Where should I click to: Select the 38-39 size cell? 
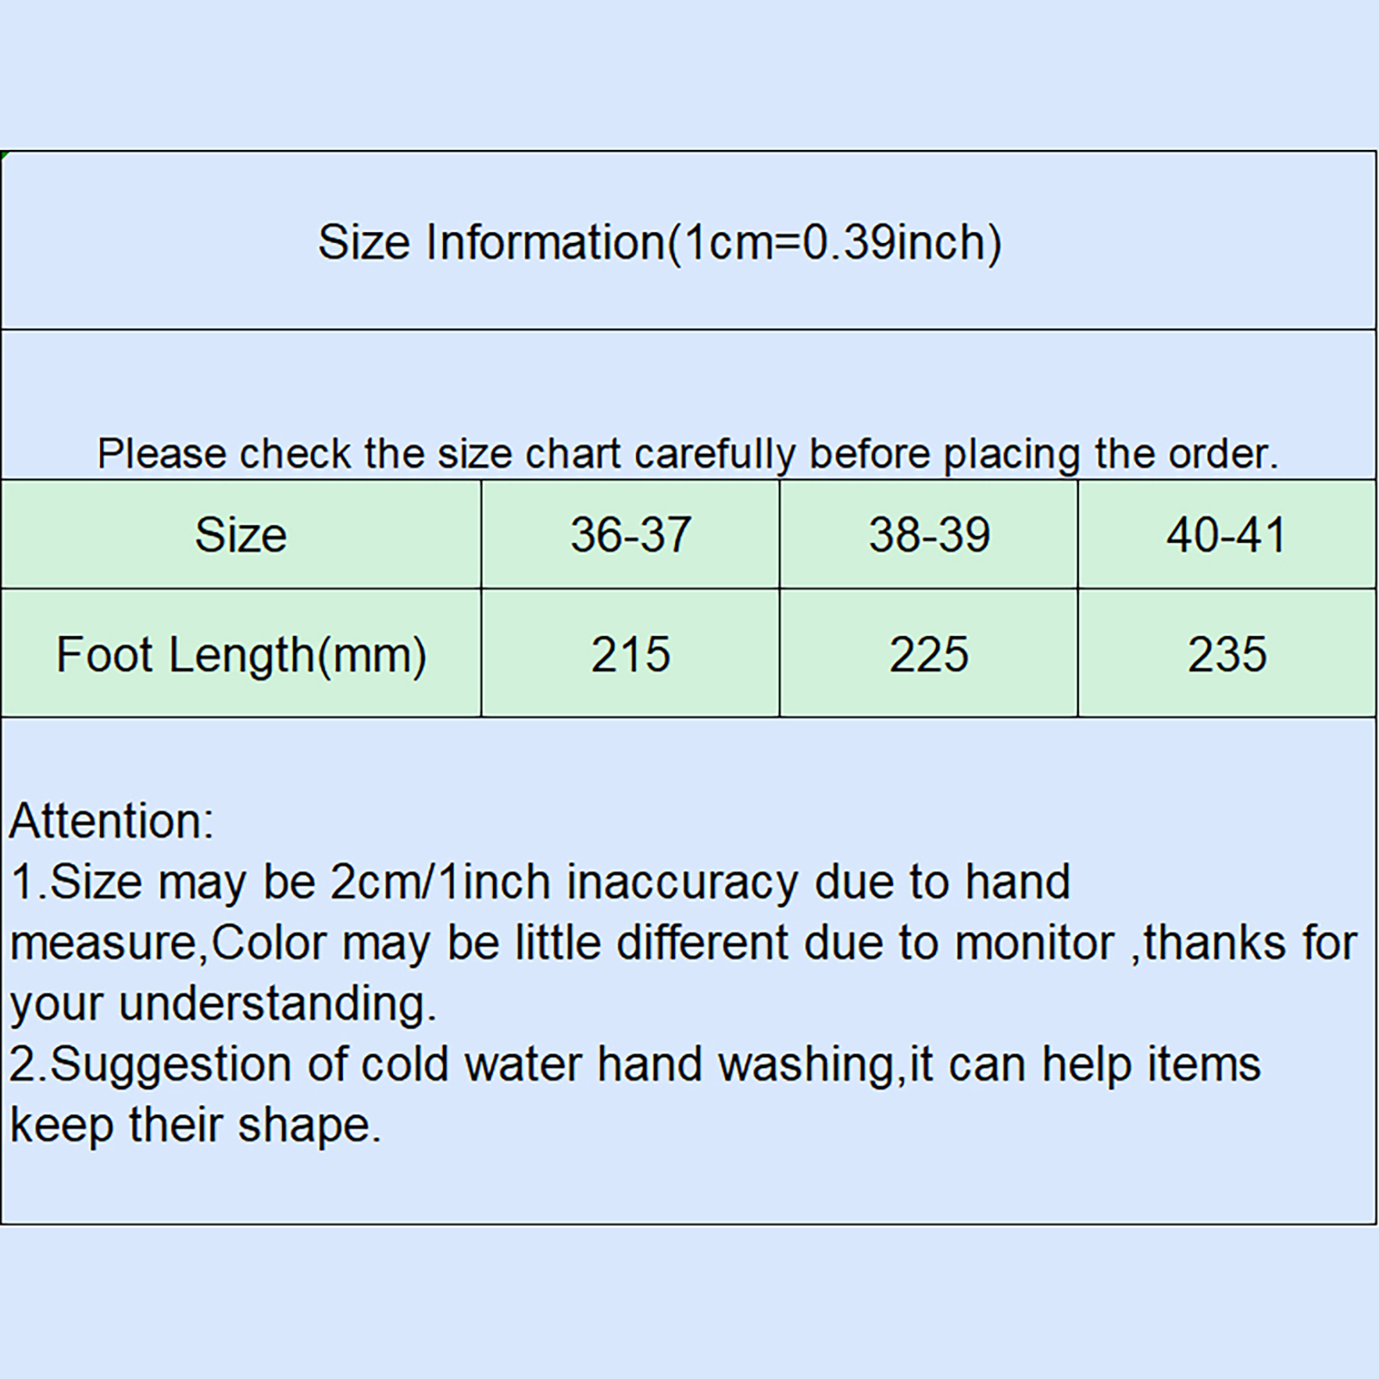(x=928, y=534)
